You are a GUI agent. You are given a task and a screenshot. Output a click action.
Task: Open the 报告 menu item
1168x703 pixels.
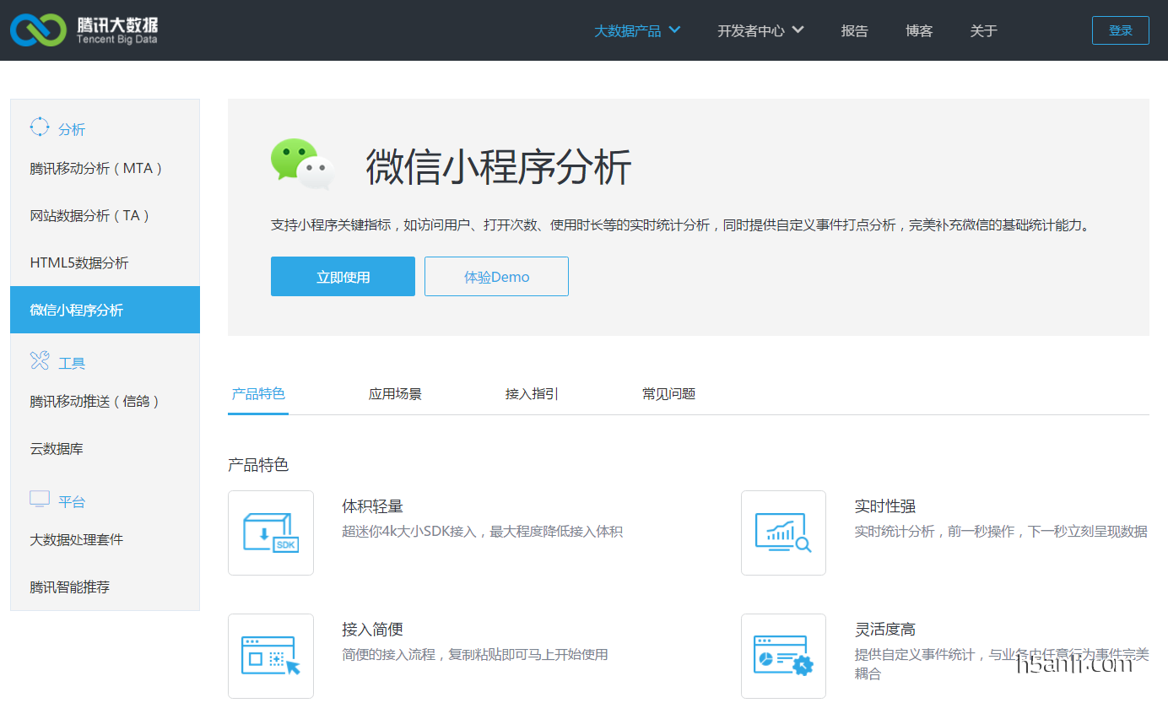[x=855, y=31]
